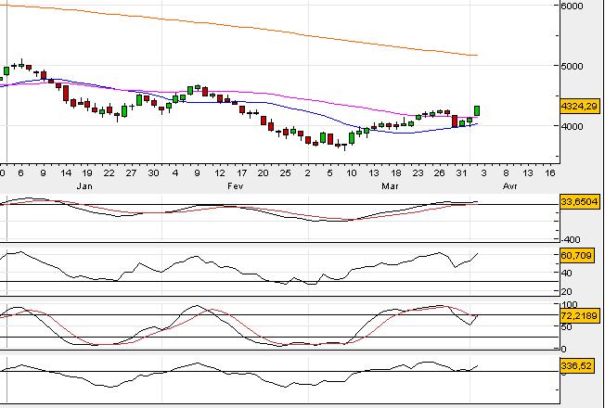Select date label 18 on time axis
This screenshot has height=408, width=605.
[x=396, y=173]
